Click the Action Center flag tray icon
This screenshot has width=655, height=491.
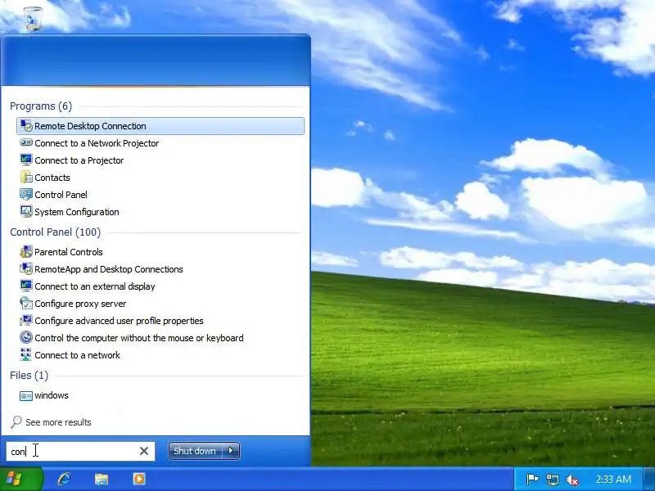(x=532, y=480)
